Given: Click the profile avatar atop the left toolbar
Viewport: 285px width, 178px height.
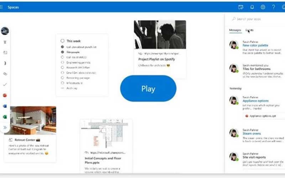Looking at the screenshot, I should pos(5,31).
